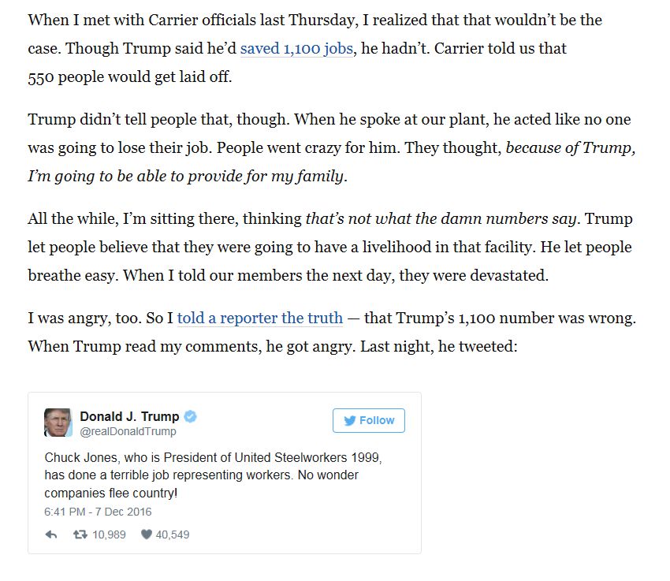Retweet using the retweet arrows icon

click(80, 534)
